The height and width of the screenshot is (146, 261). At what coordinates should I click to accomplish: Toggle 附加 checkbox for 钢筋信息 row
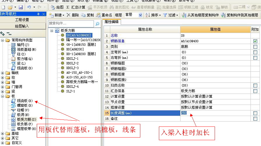click(255, 41)
